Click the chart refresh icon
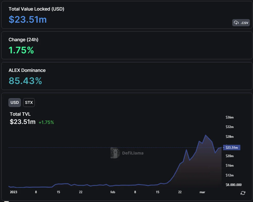 click(x=243, y=193)
